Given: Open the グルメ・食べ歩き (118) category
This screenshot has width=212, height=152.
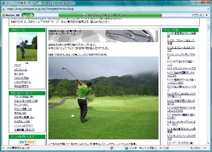Looking at the screenshot, I should coord(26,101).
